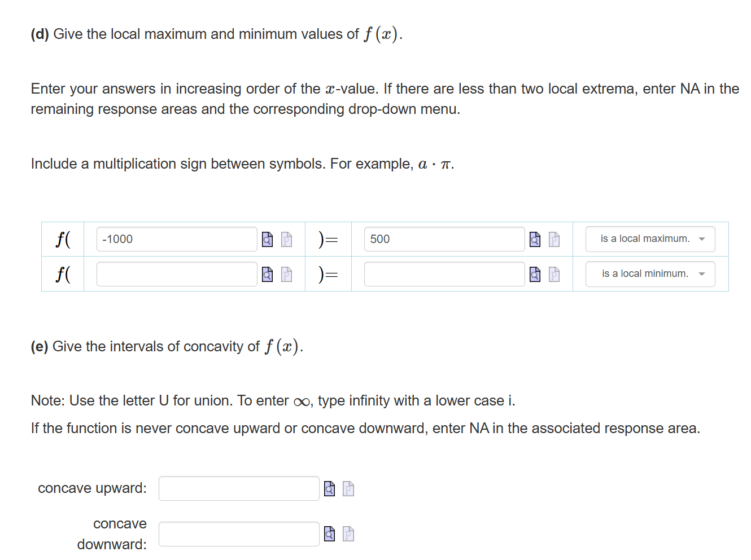Click the empty value field in the minimum row
This screenshot has height=560, width=751.
(x=444, y=274)
